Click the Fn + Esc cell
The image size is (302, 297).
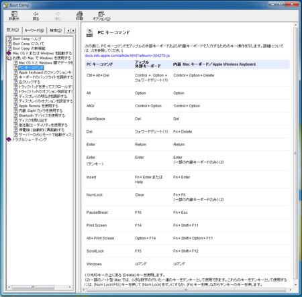pos(181,213)
